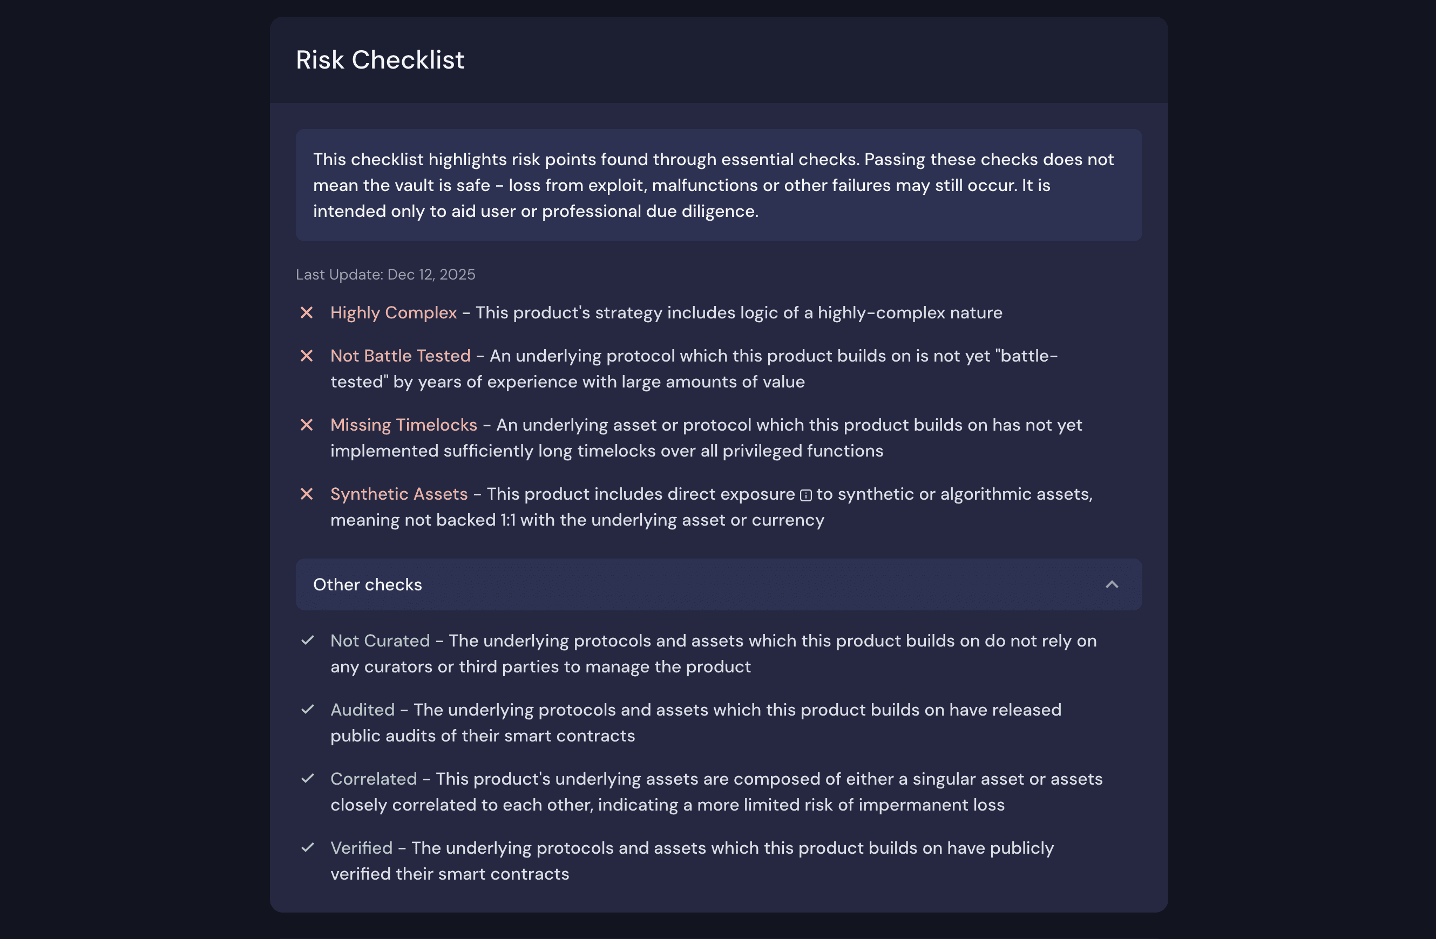Select the 'Correlated' check label
Viewport: 1436px width, 939px height.
tap(374, 779)
